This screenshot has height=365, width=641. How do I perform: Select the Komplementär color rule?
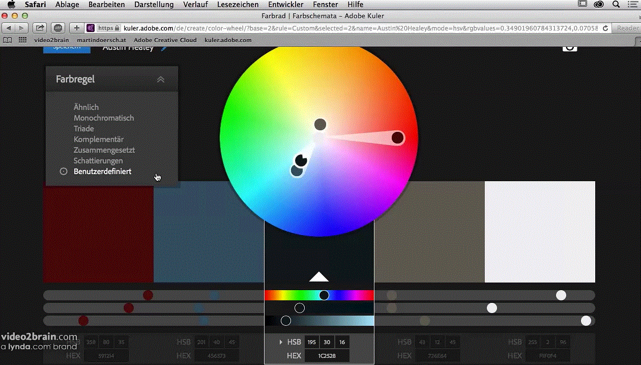pos(99,139)
